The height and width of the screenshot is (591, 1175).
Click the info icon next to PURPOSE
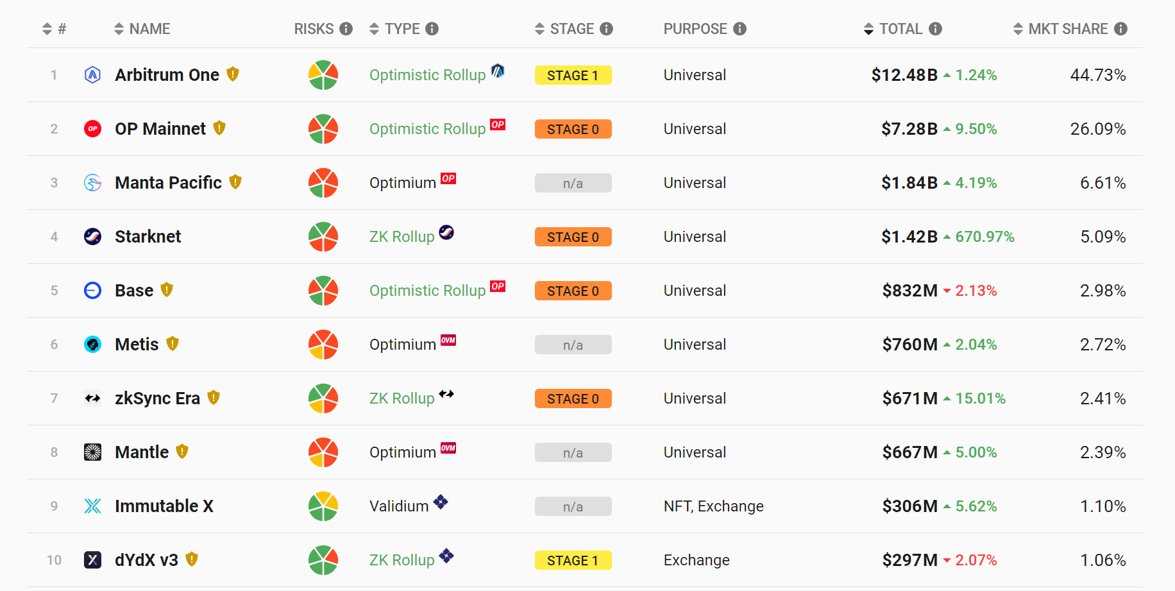(740, 29)
